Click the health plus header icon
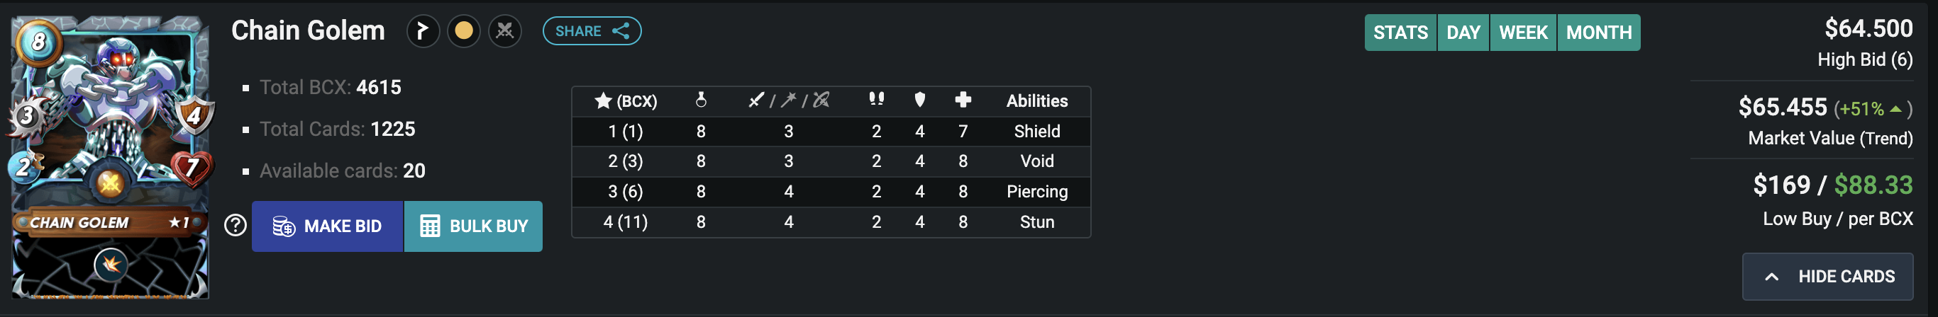This screenshot has width=1938, height=317. pos(963,100)
